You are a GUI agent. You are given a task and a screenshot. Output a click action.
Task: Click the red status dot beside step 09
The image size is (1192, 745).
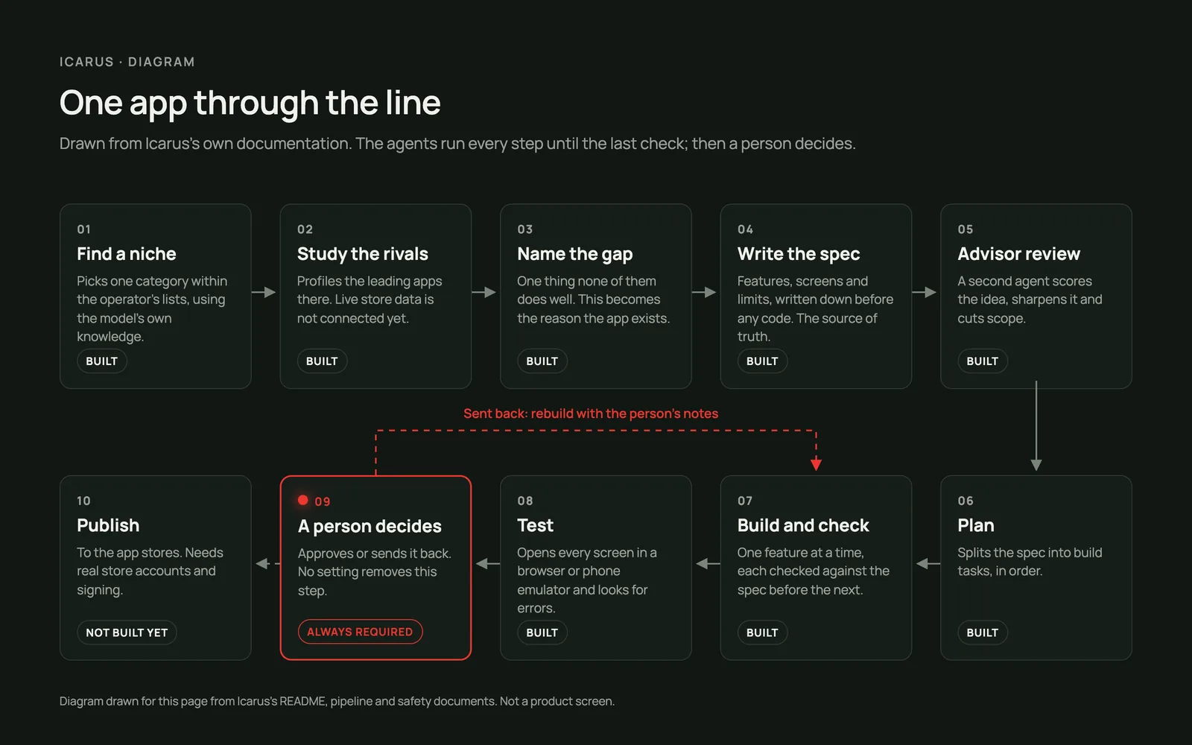coord(303,500)
